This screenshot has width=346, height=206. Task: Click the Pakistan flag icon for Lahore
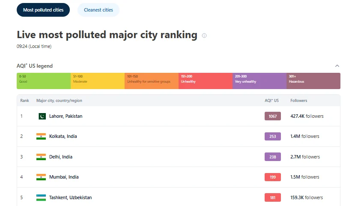42,116
